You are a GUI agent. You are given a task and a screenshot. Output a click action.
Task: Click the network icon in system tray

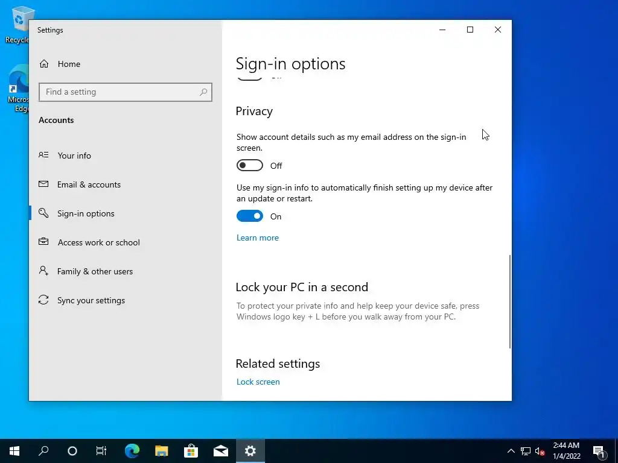pyautogui.click(x=526, y=451)
